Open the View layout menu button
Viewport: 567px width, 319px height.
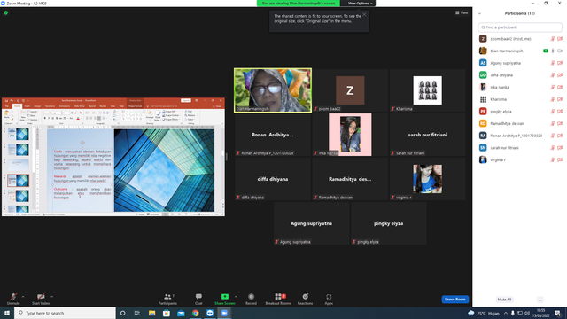click(x=462, y=12)
